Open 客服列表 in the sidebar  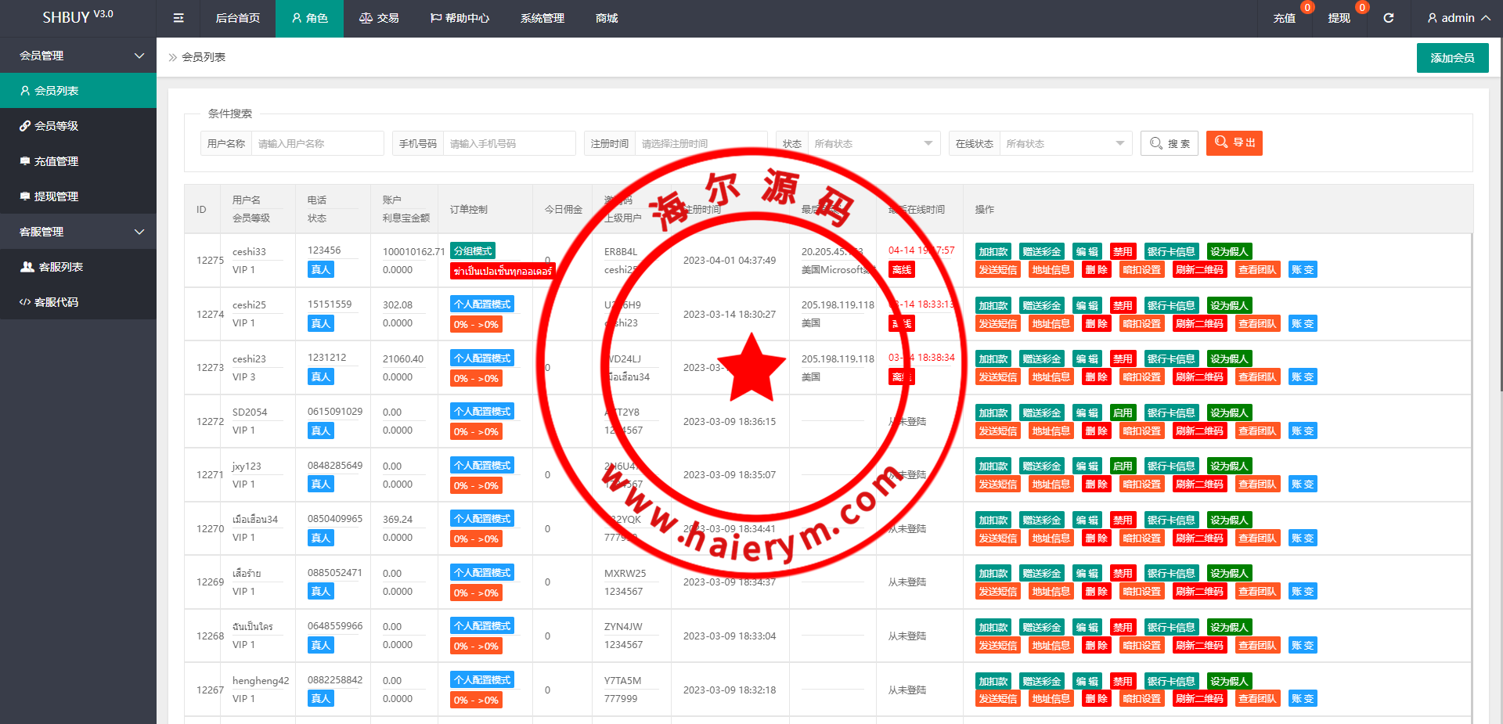pyautogui.click(x=61, y=267)
